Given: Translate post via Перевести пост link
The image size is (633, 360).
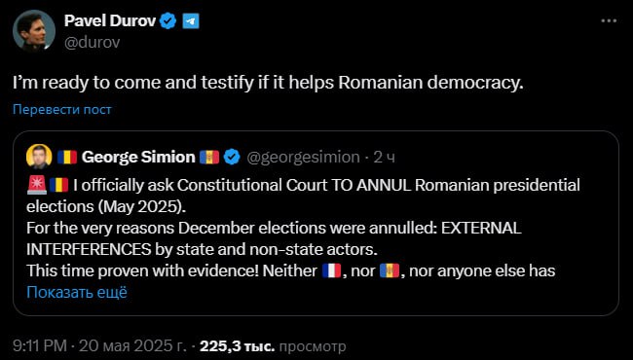Looking at the screenshot, I should 62,109.
